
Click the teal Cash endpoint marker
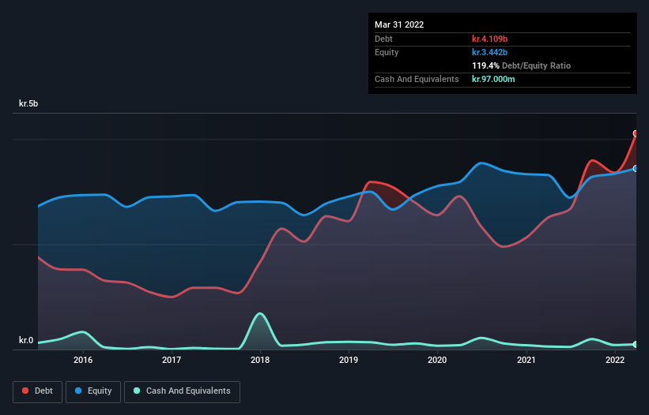point(636,345)
